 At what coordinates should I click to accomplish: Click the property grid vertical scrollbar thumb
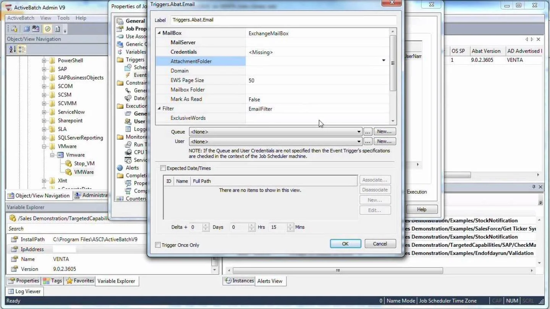point(393,63)
